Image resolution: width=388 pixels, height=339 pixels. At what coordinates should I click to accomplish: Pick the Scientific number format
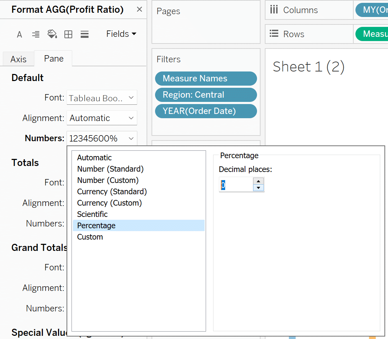(92, 214)
